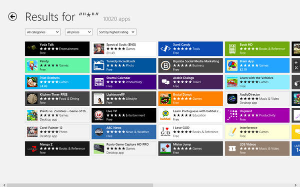Click the Education category on Learn Portuguese
300x187 pixels.
[199, 115]
